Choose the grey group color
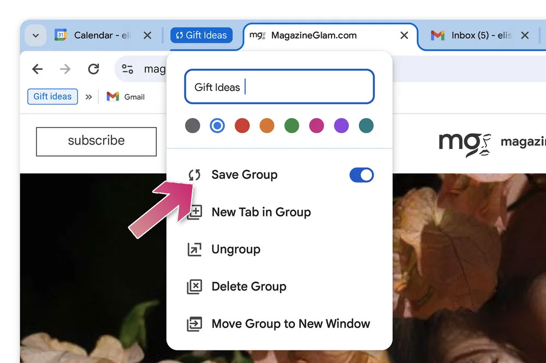Image resolution: width=546 pixels, height=363 pixels. (193, 125)
